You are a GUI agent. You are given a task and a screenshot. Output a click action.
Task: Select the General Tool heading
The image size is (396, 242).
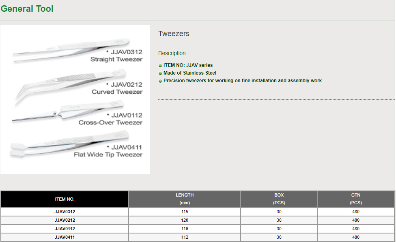coord(27,9)
